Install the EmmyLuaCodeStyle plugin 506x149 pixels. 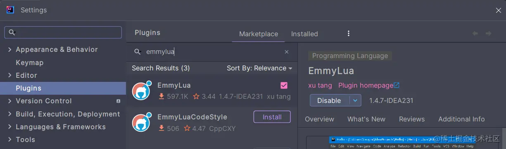pos(272,117)
